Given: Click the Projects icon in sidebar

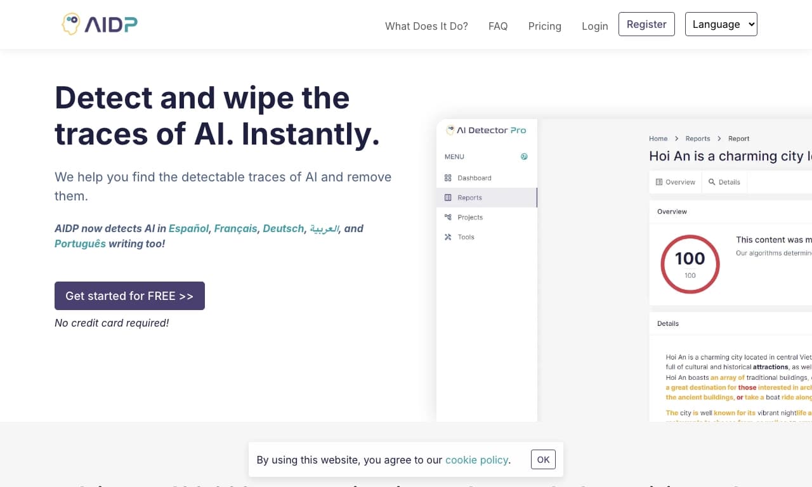Looking at the screenshot, I should pyautogui.click(x=448, y=218).
